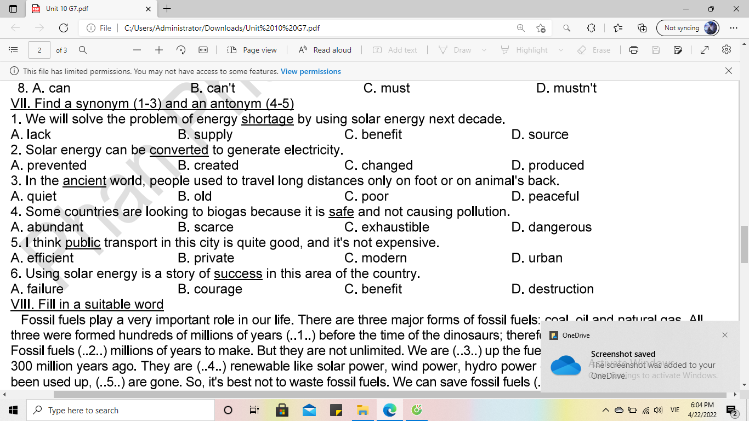749x421 pixels.
Task: Select the Add text tool
Action: coord(395,50)
